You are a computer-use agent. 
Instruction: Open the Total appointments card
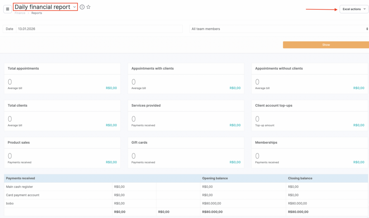pyautogui.click(x=62, y=79)
